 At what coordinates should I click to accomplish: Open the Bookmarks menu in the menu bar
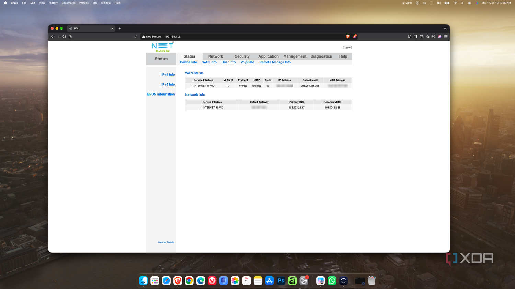coord(68,3)
